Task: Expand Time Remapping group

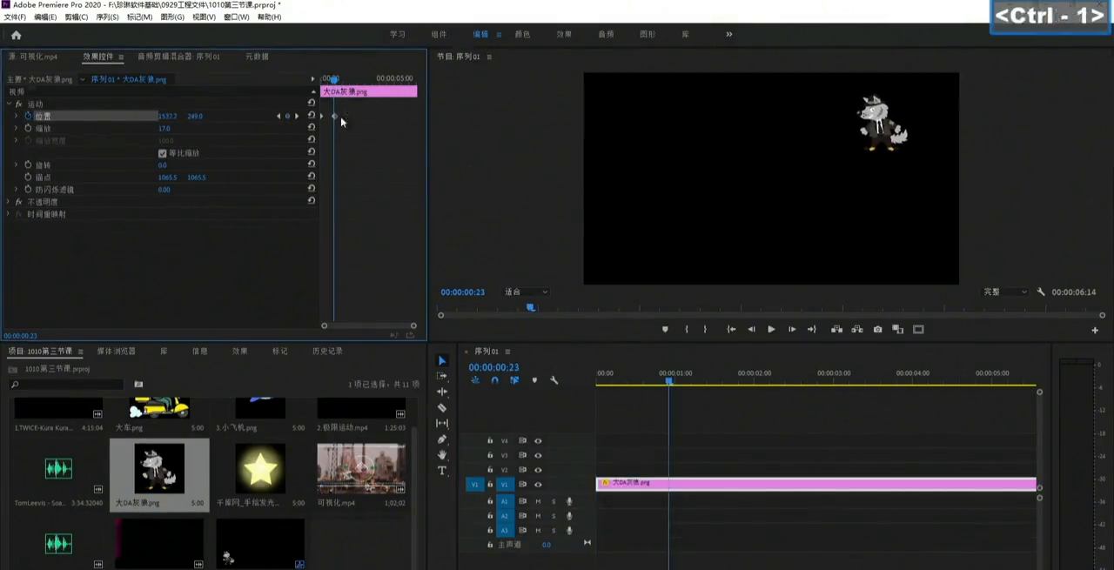Action: [x=9, y=214]
